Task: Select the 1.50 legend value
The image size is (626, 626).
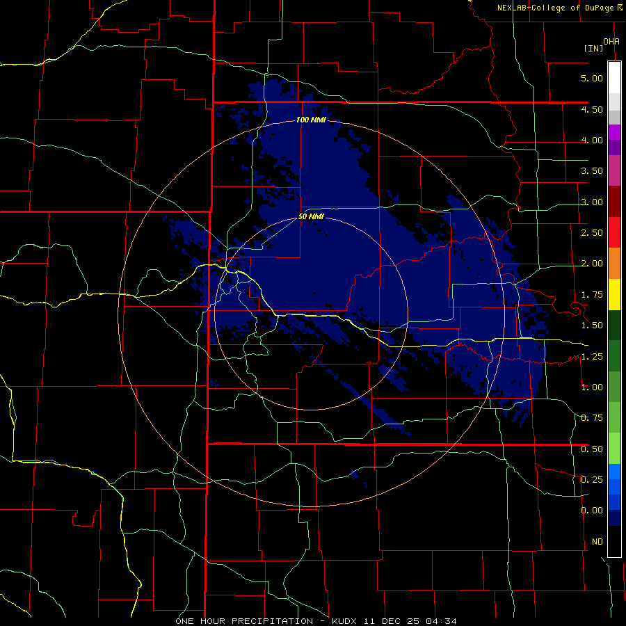Action: [x=592, y=326]
